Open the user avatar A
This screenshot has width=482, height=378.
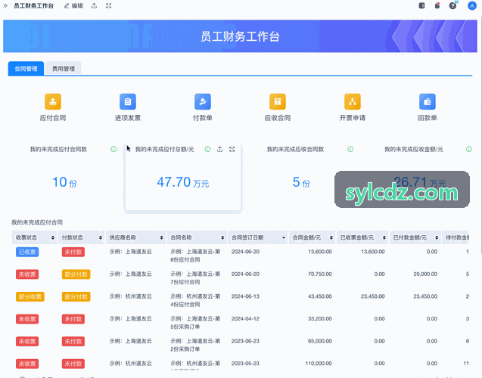point(472,5)
